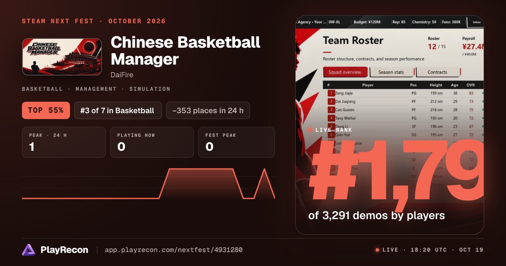
Task: Click the Team Roster heading
Action: tap(353, 41)
